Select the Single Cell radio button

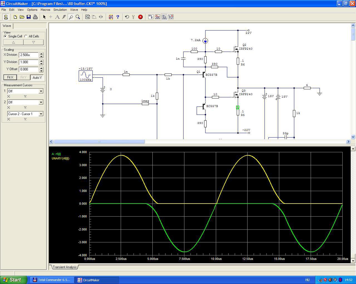coord(5,36)
